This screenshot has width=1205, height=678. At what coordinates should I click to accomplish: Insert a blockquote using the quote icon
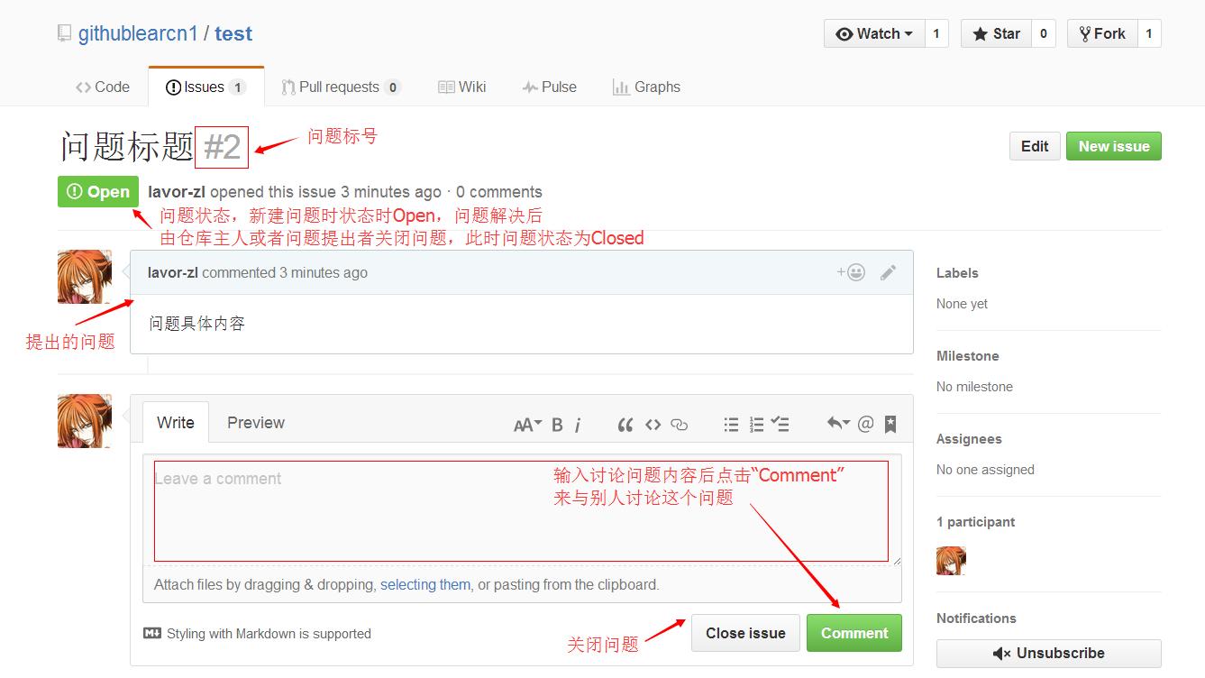(625, 423)
